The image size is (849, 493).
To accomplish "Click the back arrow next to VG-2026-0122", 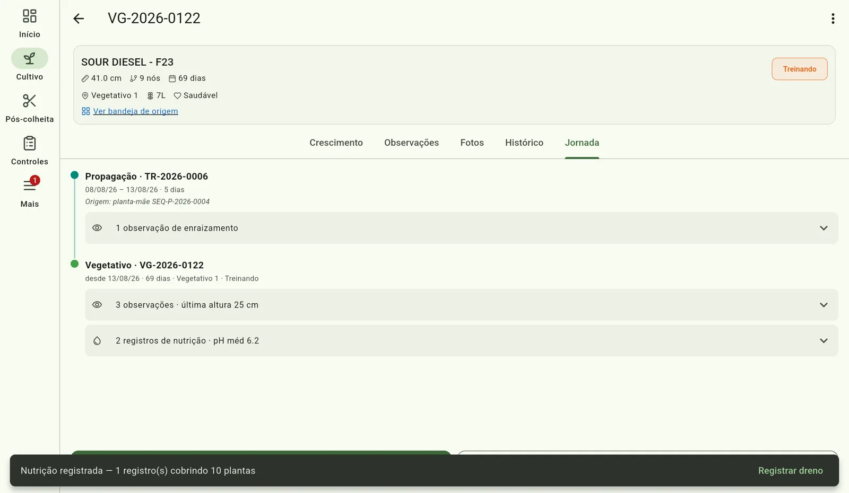I will tap(79, 19).
